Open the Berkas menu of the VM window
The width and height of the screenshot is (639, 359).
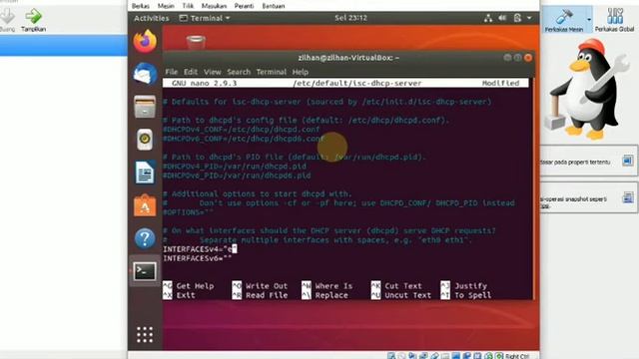point(140,6)
